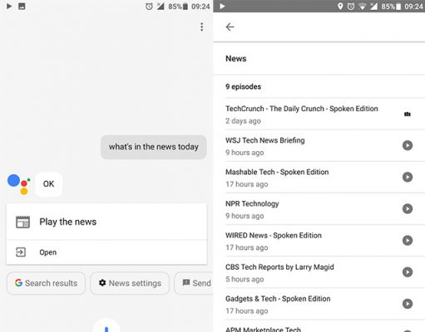Tap the back arrow in News screen
Screen dimensions: 425x332
point(230,27)
